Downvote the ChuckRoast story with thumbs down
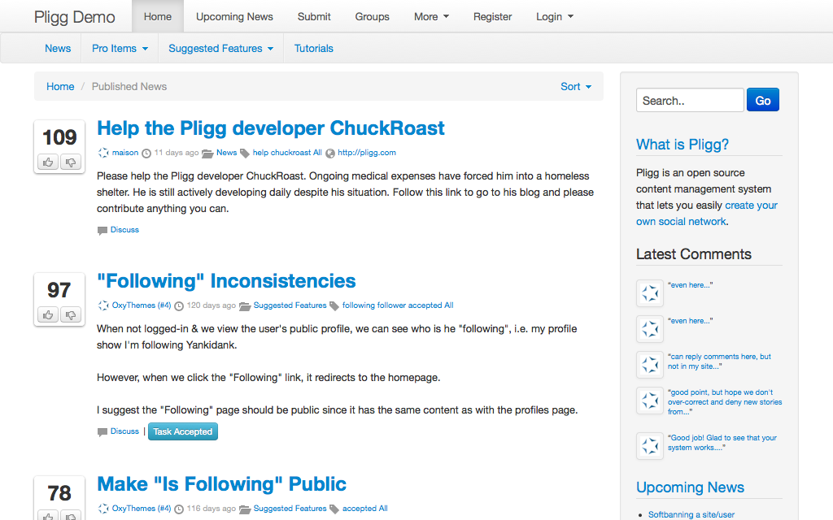The height and width of the screenshot is (520, 833). [71, 162]
